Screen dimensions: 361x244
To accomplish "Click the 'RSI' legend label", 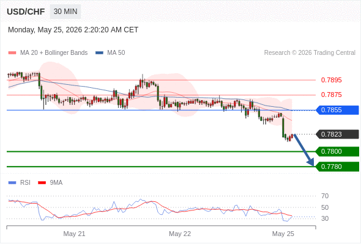I will [x=25, y=183].
